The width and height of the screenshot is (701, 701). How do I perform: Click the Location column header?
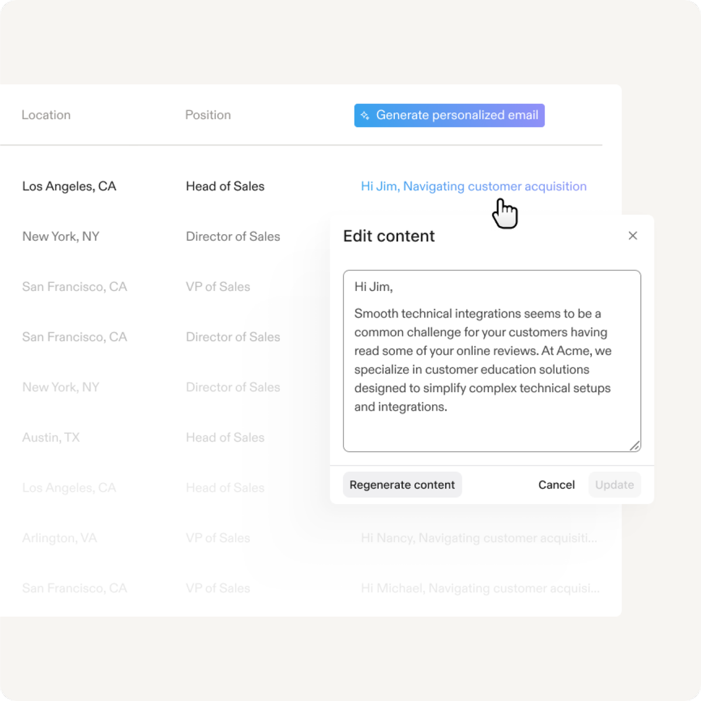pyautogui.click(x=46, y=114)
